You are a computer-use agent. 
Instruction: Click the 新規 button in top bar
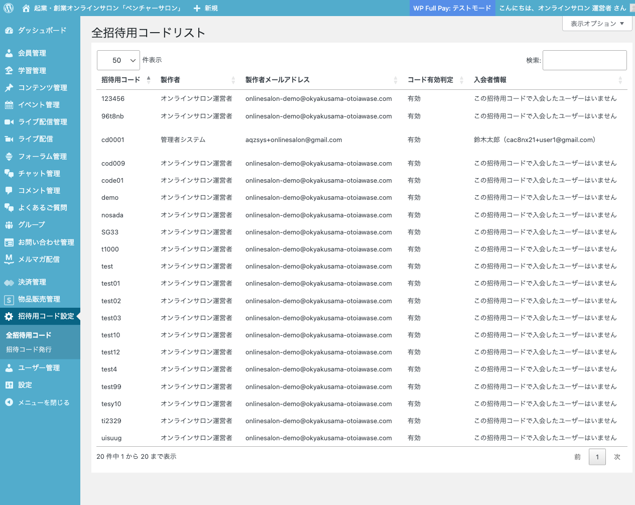[206, 8]
